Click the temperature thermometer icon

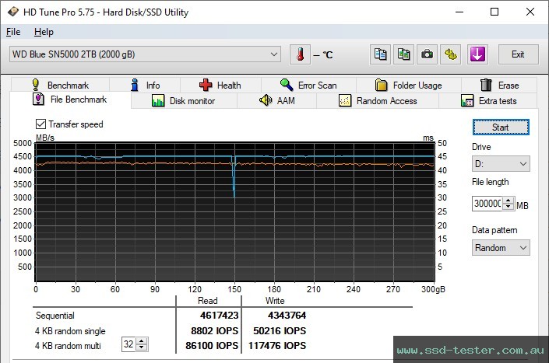point(300,54)
